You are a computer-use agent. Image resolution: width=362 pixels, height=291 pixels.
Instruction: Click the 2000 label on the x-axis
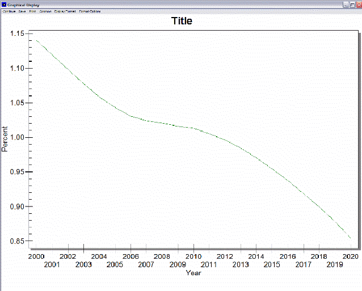(x=36, y=256)
